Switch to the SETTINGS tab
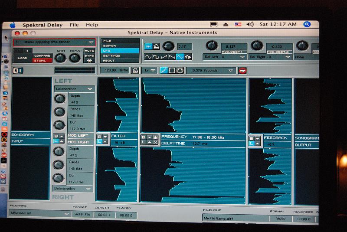347x232 pixels. click(x=112, y=56)
